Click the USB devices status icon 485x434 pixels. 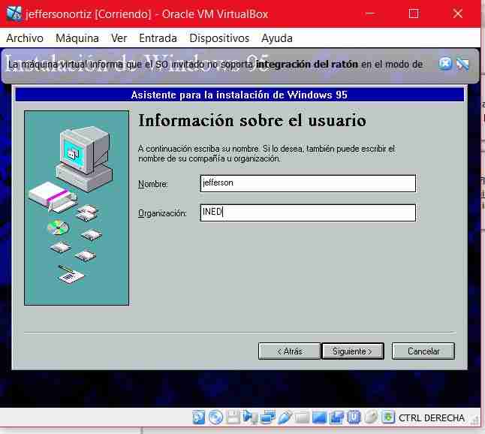pos(285,417)
